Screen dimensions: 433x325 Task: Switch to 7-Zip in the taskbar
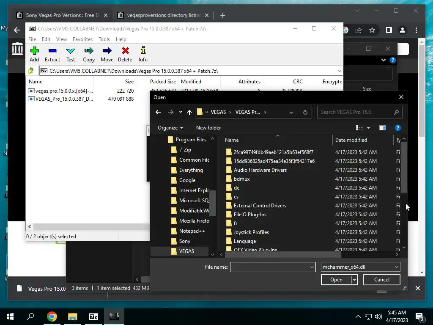click(93, 317)
